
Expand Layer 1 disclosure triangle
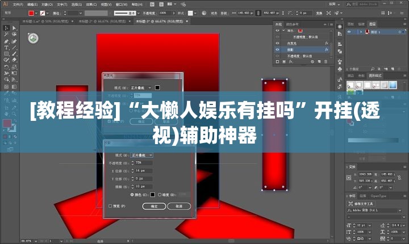(x=361, y=32)
